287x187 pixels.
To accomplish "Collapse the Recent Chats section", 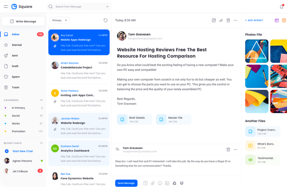I will coord(41,143).
